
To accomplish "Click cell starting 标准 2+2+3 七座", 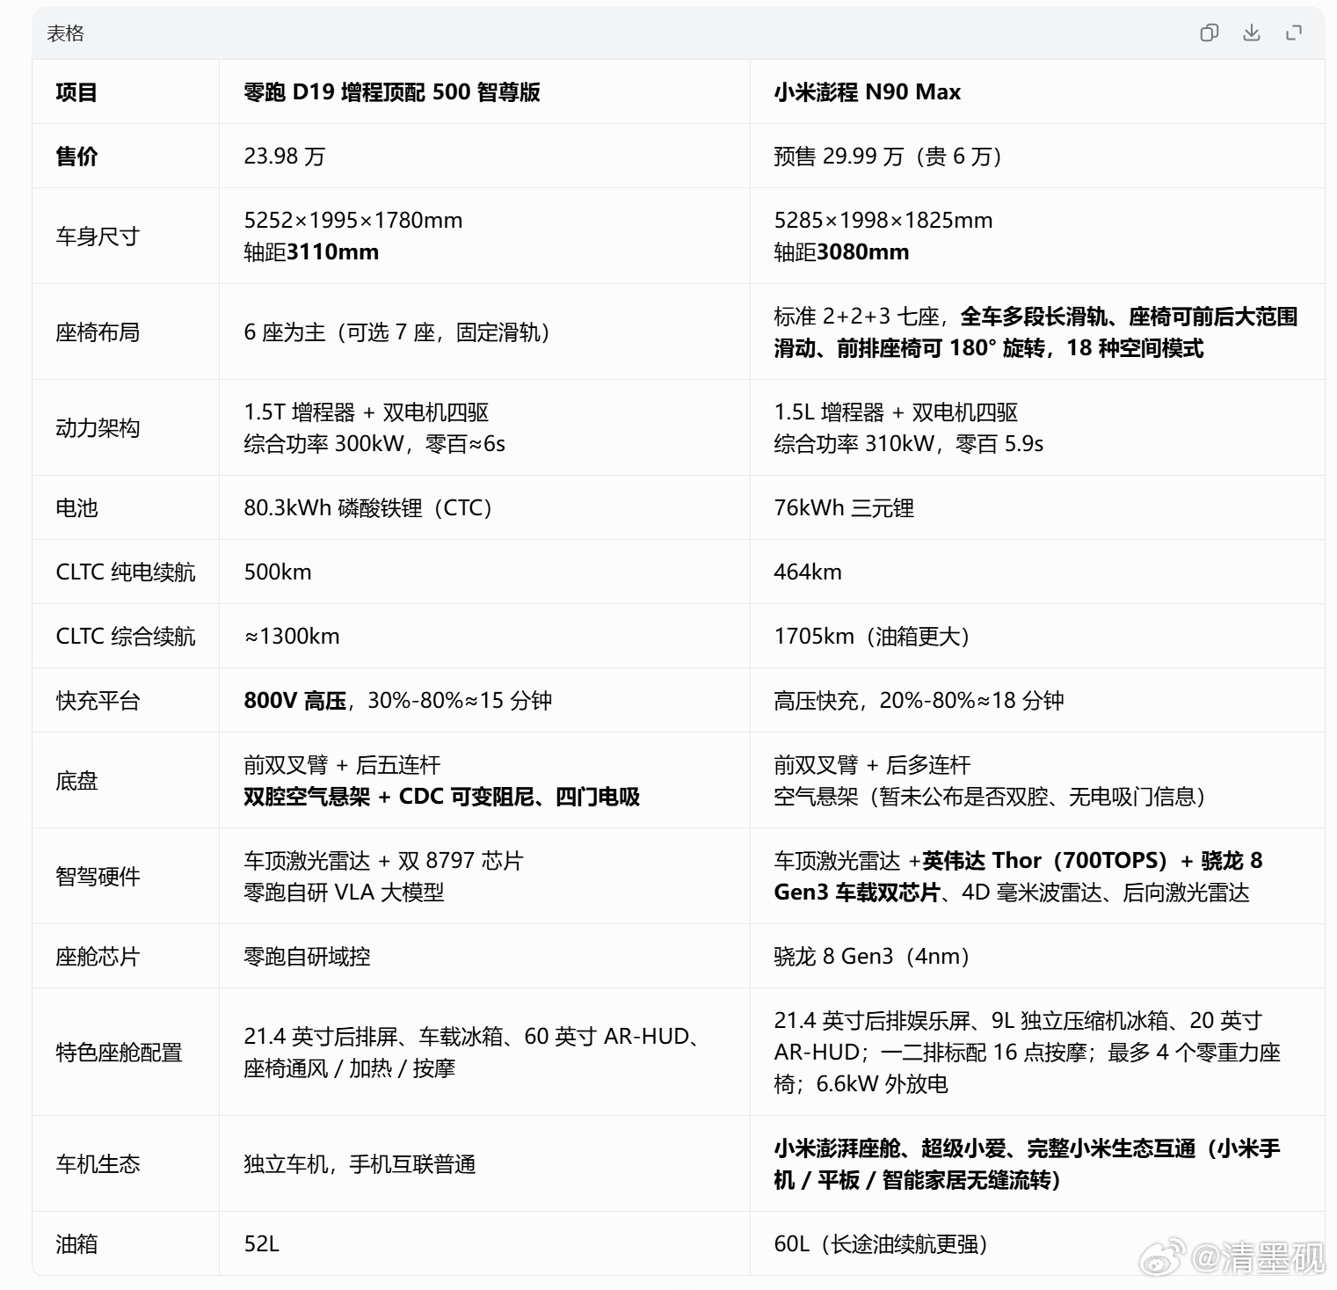I will pyautogui.click(x=1035, y=332).
